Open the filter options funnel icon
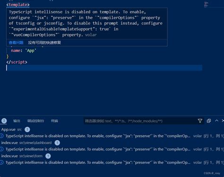Image resolution: width=224 pixels, height=177 pixels. pos(200,121)
